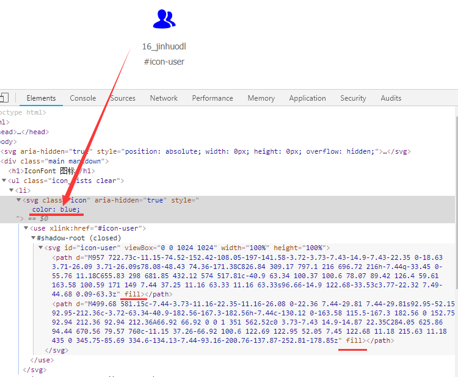458x377 pixels.
Task: Click the viewBox attribute value 0 0 1024 1024
Action: pos(187,248)
